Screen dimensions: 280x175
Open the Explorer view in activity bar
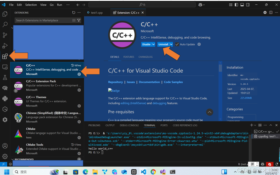click(x=5, y=14)
